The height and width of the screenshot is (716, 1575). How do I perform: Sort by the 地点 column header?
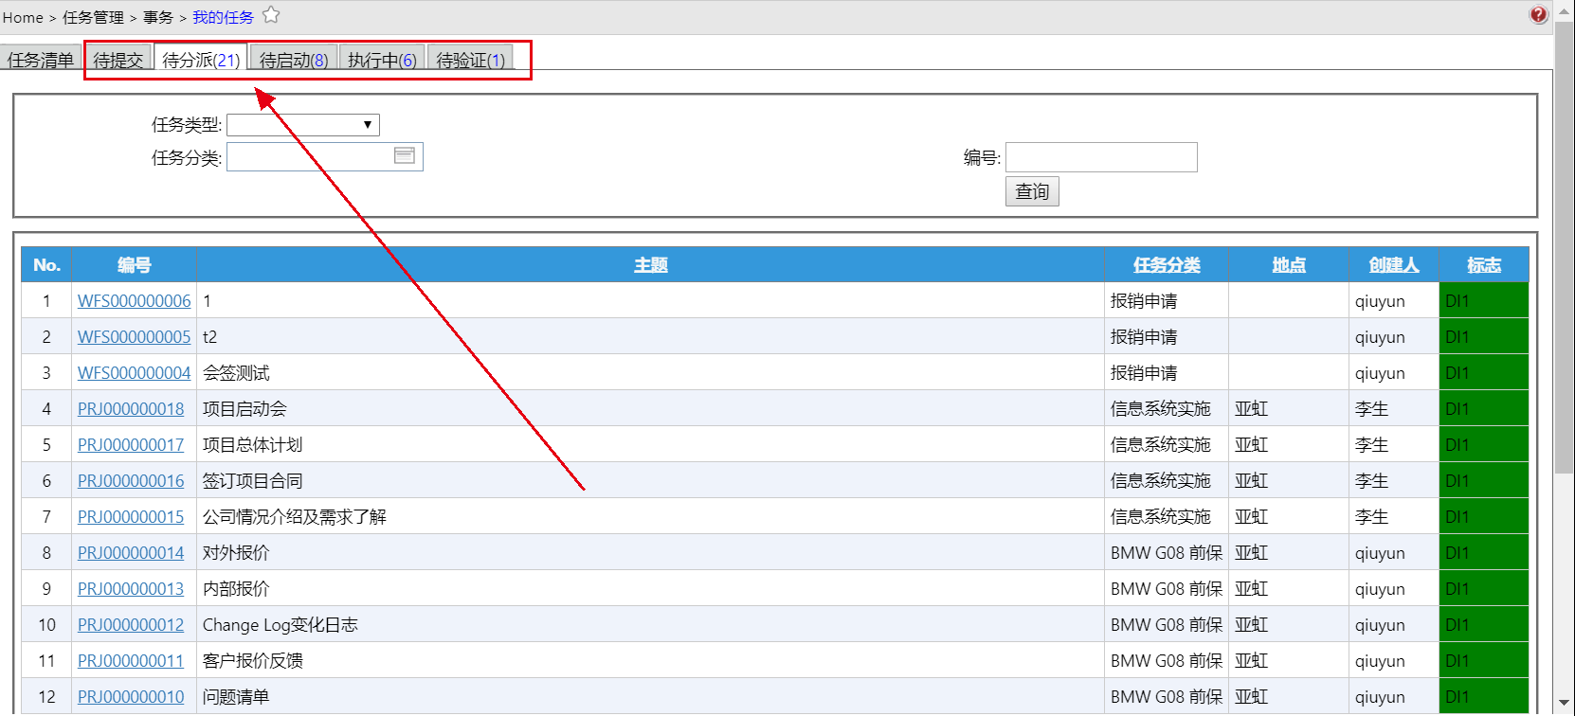[x=1289, y=265]
